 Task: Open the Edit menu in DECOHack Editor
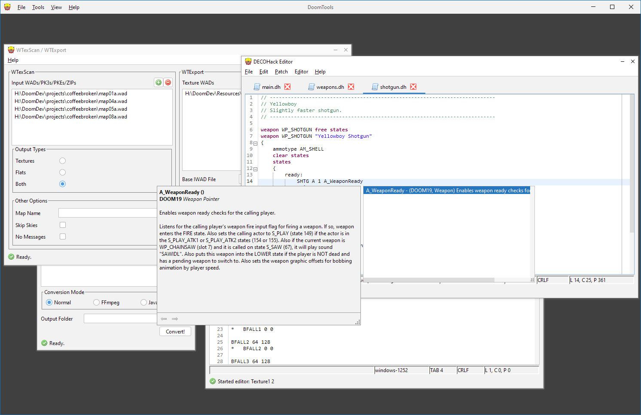[264, 72]
